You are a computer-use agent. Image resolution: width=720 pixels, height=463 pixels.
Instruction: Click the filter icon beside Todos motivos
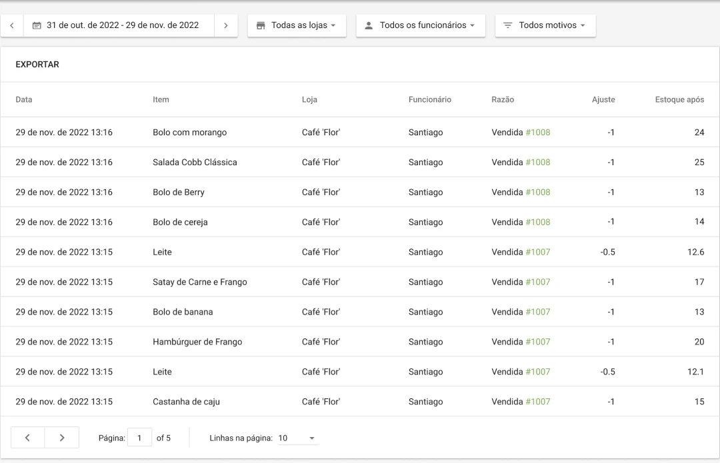coord(508,26)
